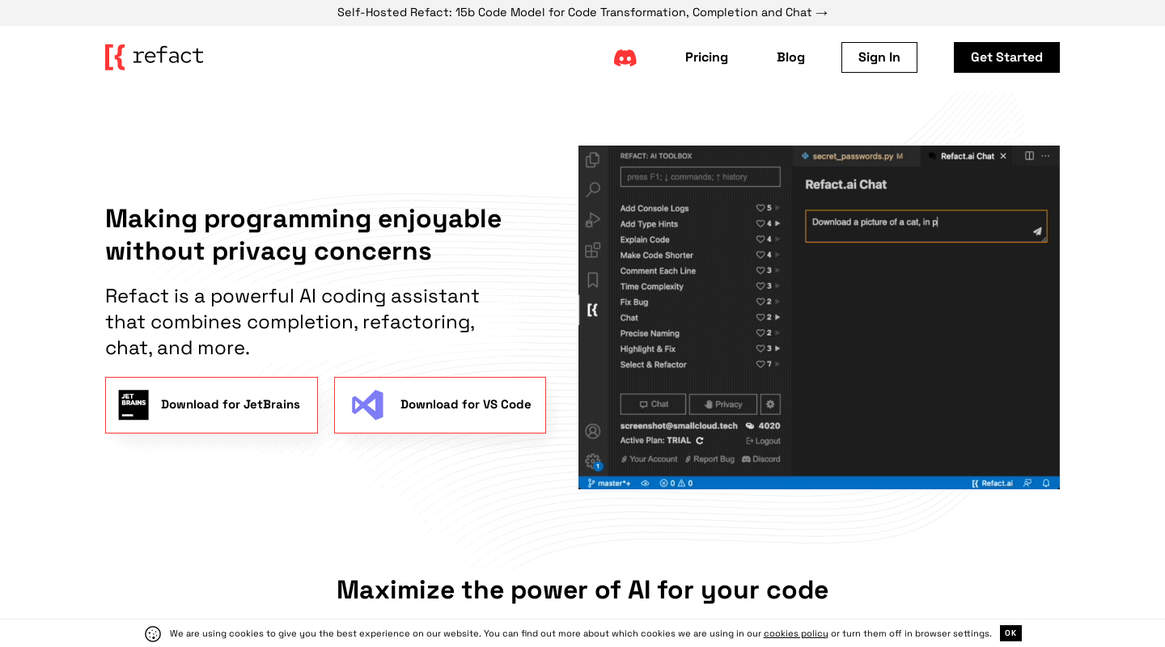Open the Accounts icon in the activity bar
Viewport: 1165px width, 647px height.
(593, 431)
